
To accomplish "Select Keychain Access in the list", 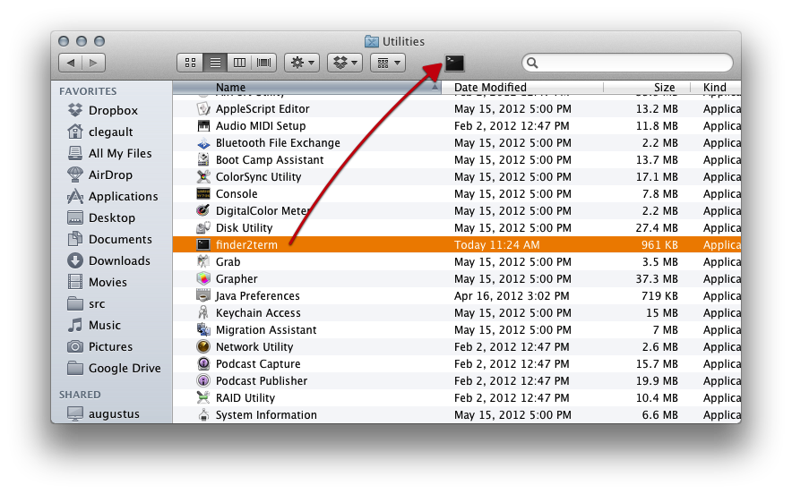I will (457, 313).
